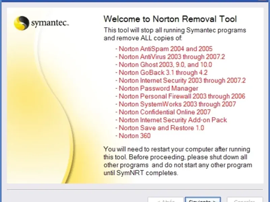Click 'Norton Personal Firewall 2003 through 2006'
Viewport: 270px width, 202px height.
pyautogui.click(x=180, y=96)
